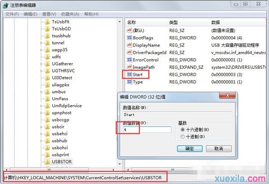The image size is (269, 184).
Task: Click the uagp35 folder icon
Action: click(x=47, y=50)
